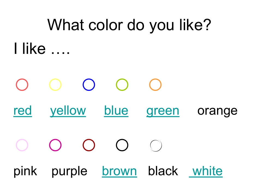Click the "blue" link
Image resolution: width=259 pixels, height=194 pixels.
(x=116, y=111)
